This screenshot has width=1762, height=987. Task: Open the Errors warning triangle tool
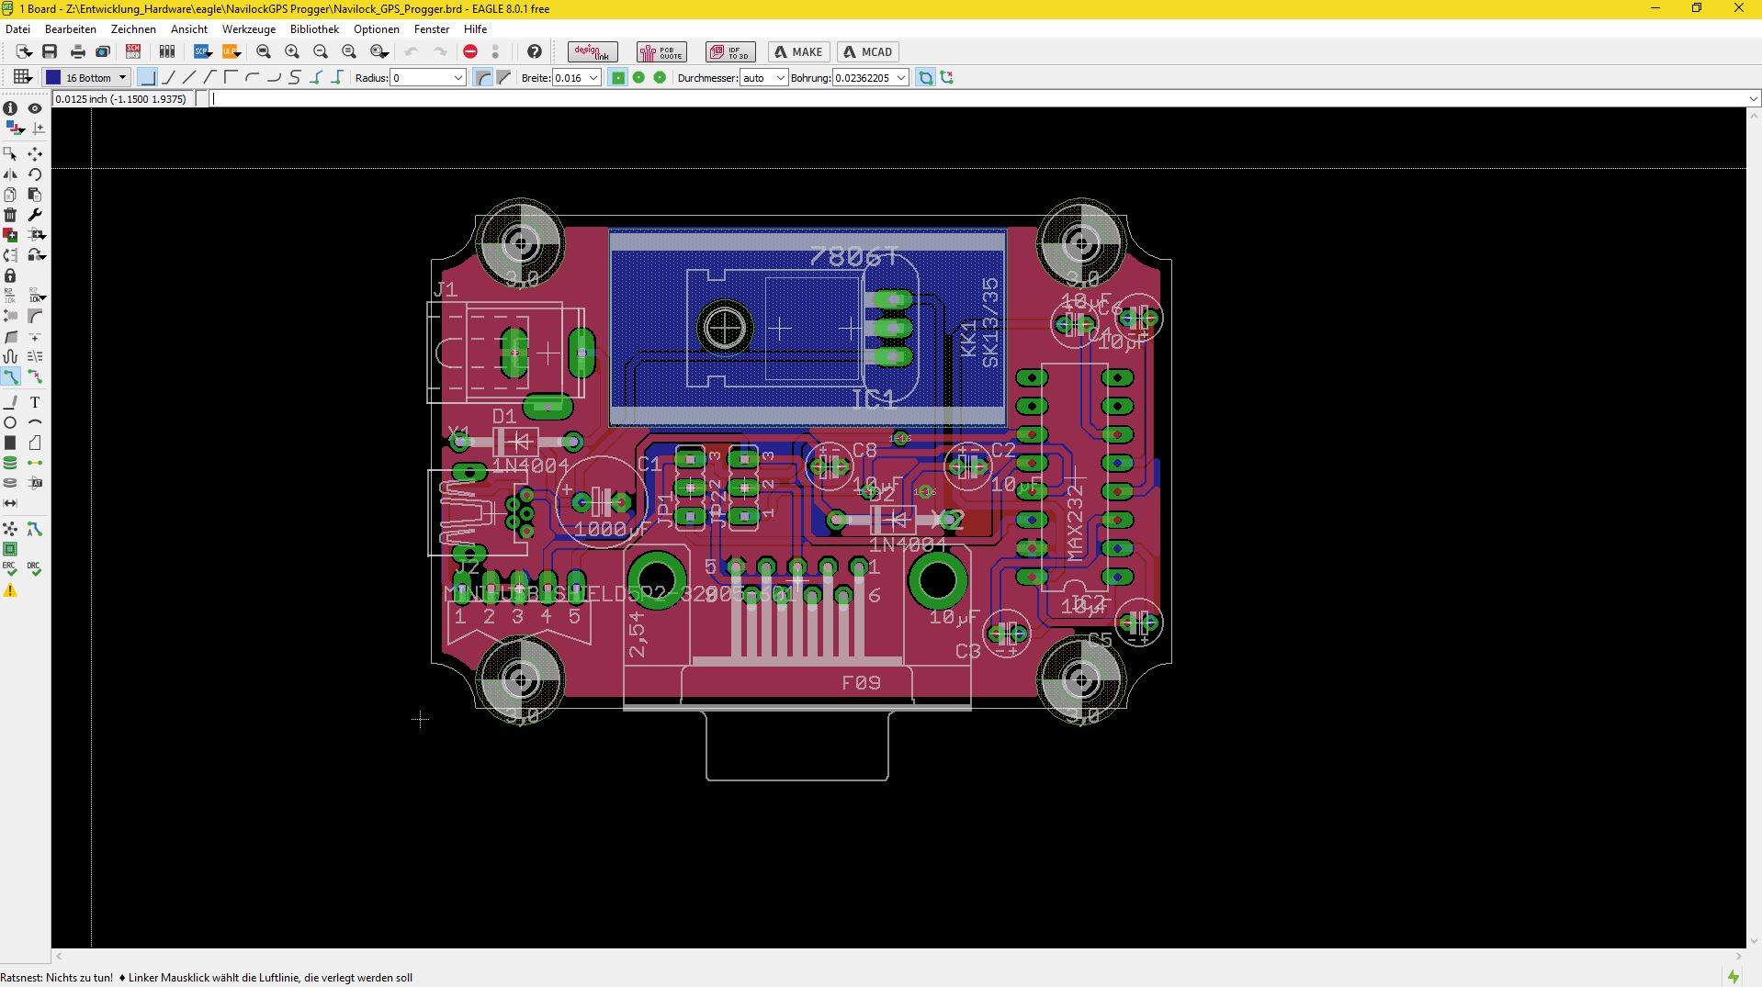(10, 591)
